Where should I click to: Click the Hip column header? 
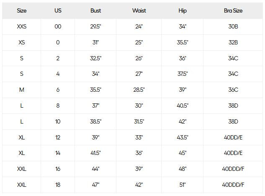183,11
